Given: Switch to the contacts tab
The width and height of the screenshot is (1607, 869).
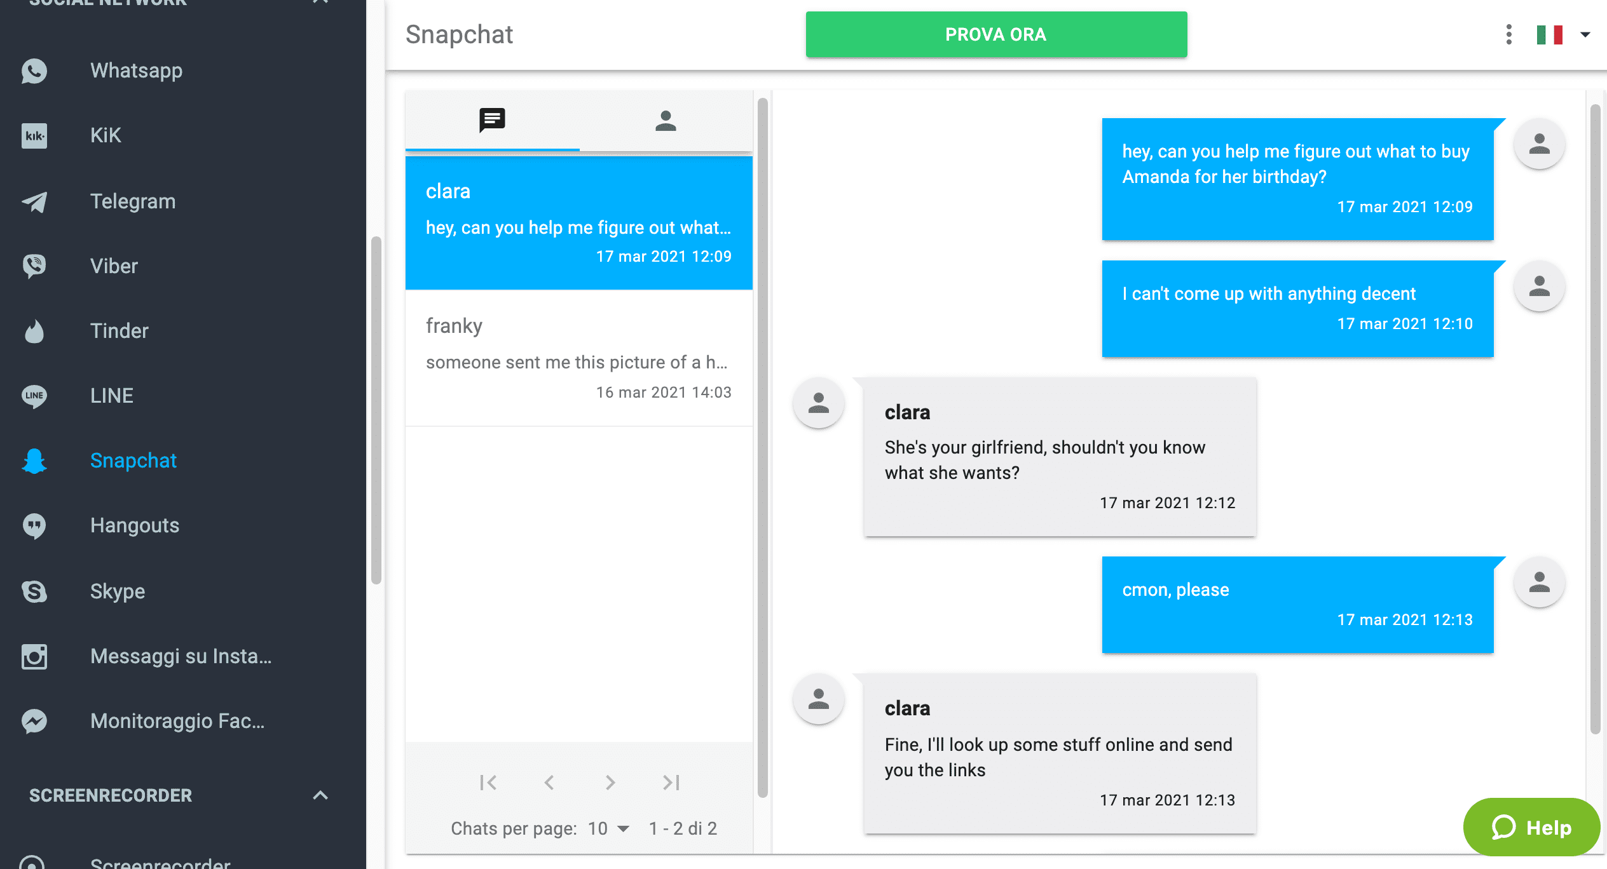Looking at the screenshot, I should [666, 120].
